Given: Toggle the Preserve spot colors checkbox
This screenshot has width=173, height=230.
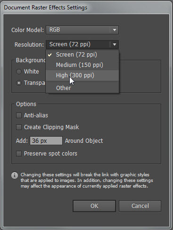Looking at the screenshot, I should pos(19,154).
